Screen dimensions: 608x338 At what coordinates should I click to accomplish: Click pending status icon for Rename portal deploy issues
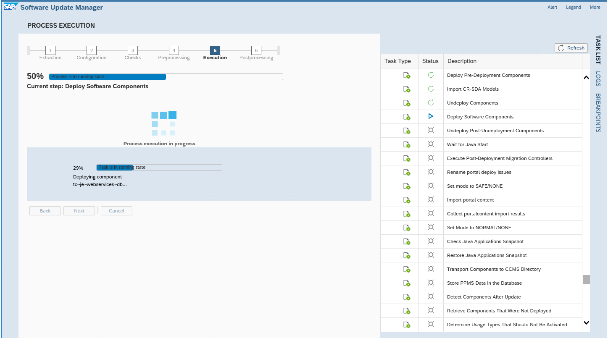[431, 172]
